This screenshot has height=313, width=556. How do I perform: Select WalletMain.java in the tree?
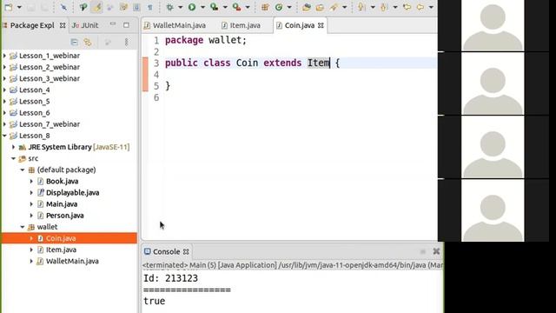(72, 261)
